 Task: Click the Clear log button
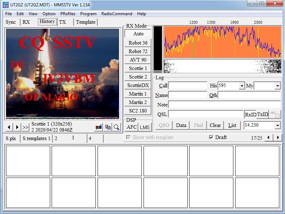click(x=215, y=125)
